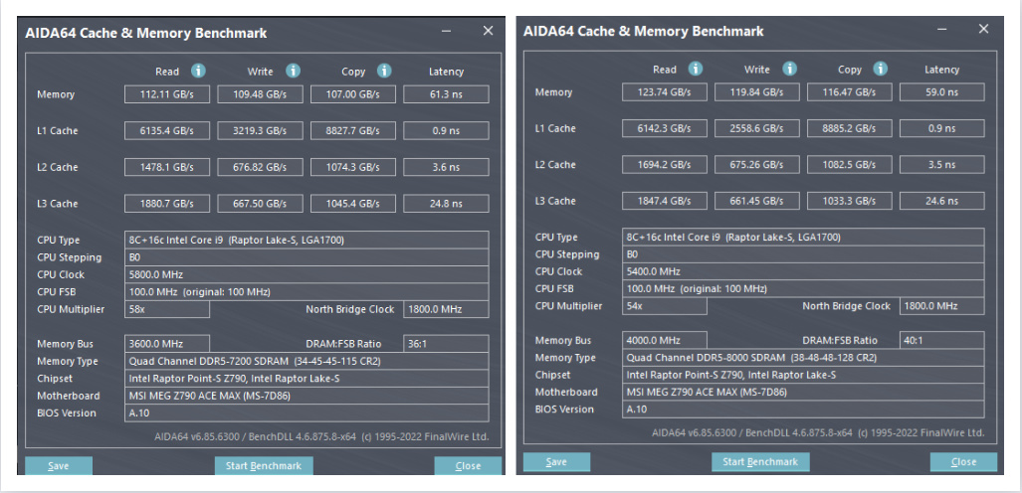1022x493 pixels.
Task: Click Write info icon in right window
Action: [790, 69]
